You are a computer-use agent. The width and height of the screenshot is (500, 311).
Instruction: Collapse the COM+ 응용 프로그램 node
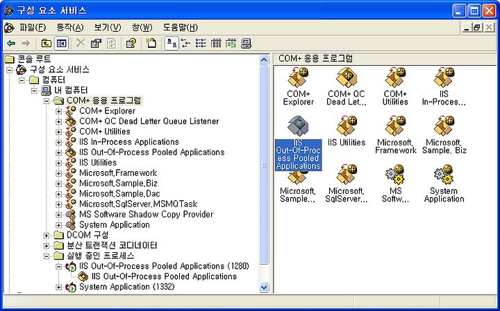coord(47,101)
